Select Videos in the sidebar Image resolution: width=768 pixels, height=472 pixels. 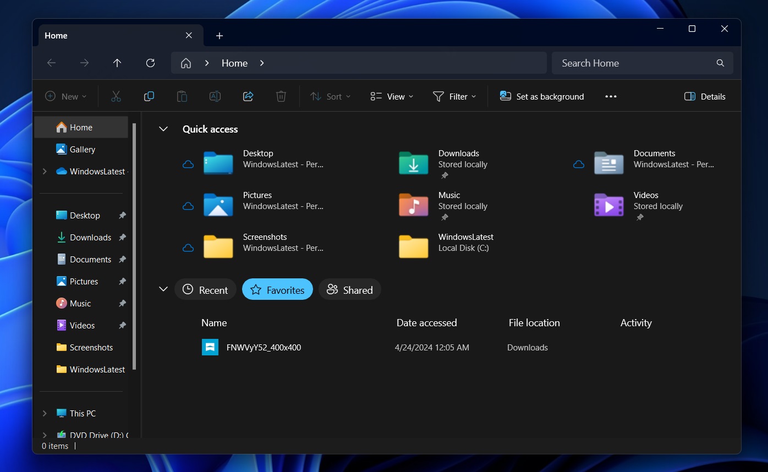coord(81,325)
